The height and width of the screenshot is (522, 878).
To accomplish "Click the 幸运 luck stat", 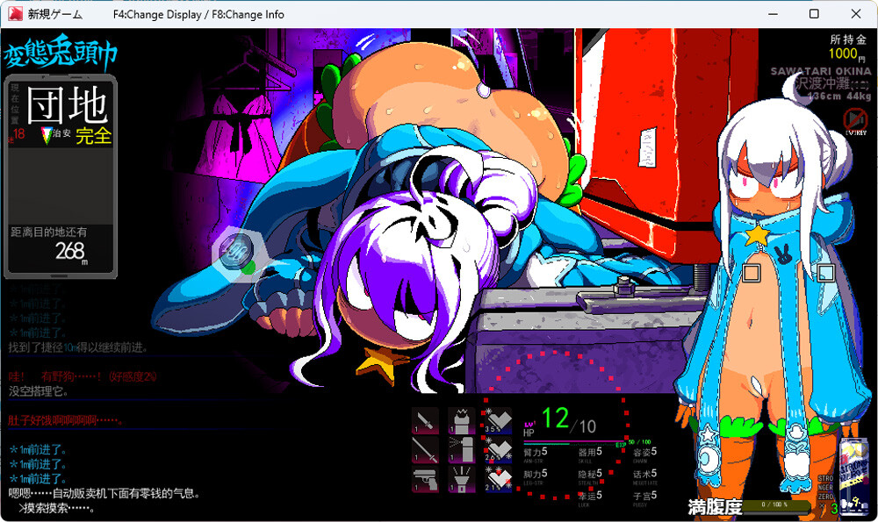I will [590, 497].
